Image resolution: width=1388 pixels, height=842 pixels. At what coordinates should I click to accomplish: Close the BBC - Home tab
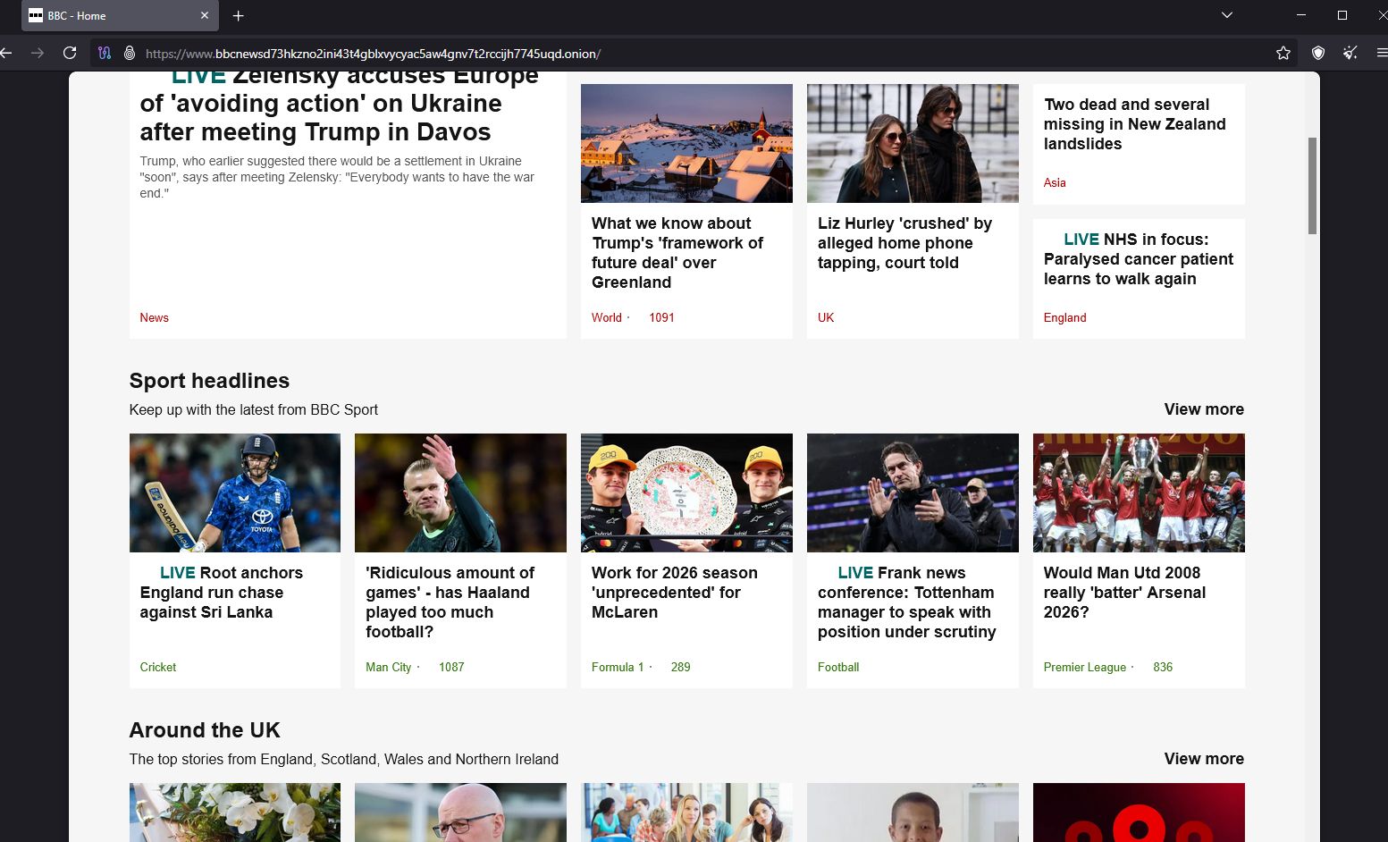pos(204,16)
